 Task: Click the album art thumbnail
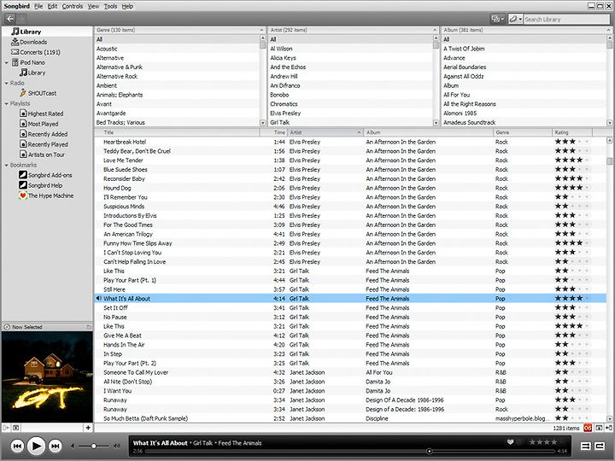point(48,377)
